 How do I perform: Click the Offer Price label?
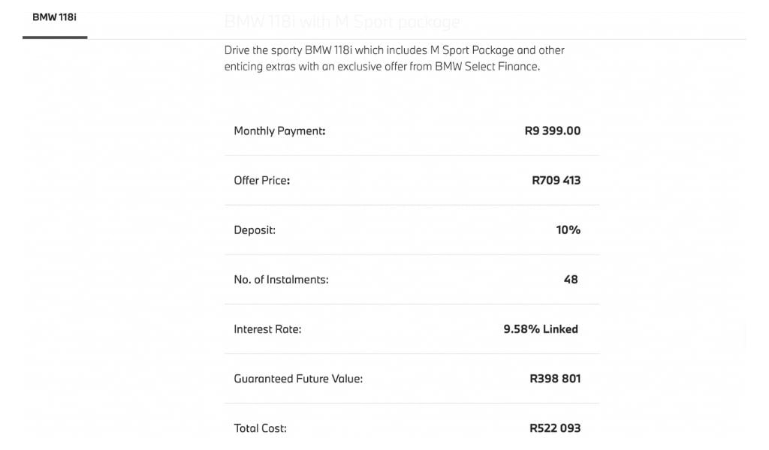click(x=262, y=181)
